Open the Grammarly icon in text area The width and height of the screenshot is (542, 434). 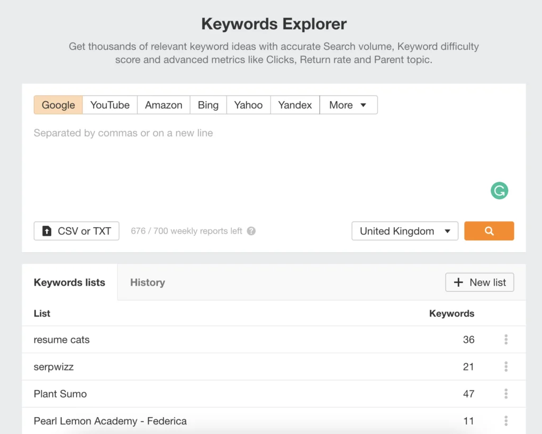[x=499, y=190]
